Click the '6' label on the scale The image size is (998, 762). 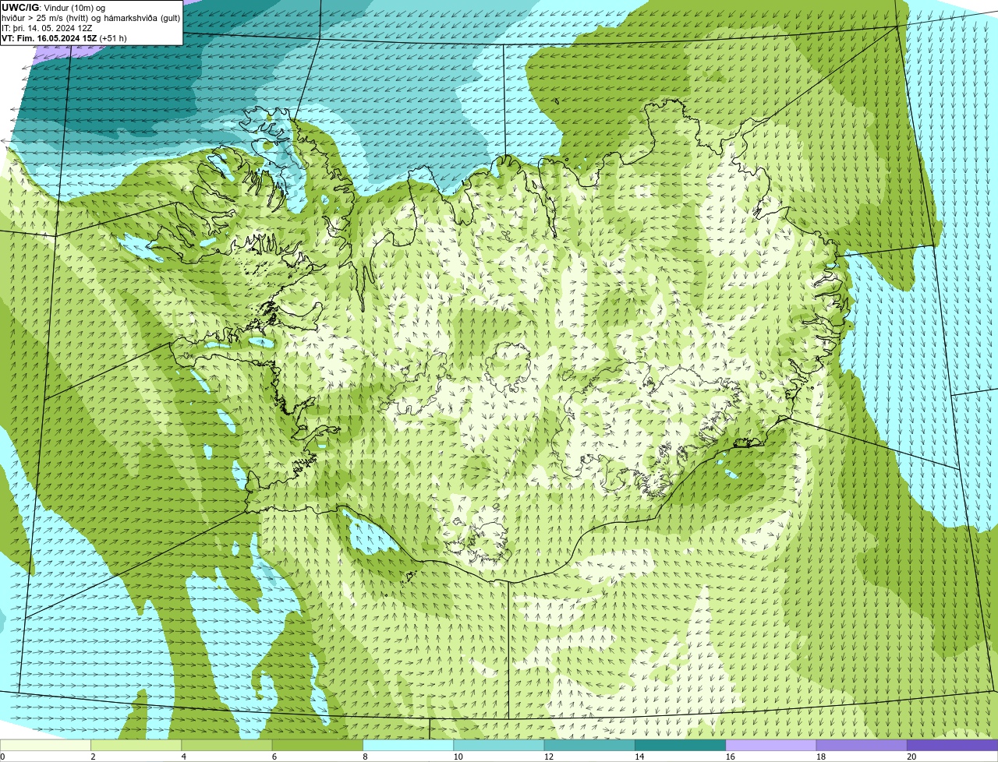[274, 757]
